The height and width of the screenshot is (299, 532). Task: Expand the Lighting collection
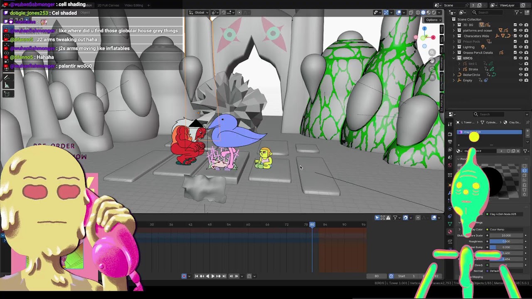coord(454,47)
